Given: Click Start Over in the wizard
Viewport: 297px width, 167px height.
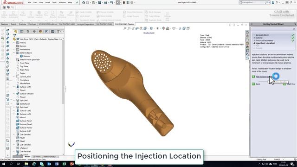Looking at the screenshot, I should (x=291, y=84).
